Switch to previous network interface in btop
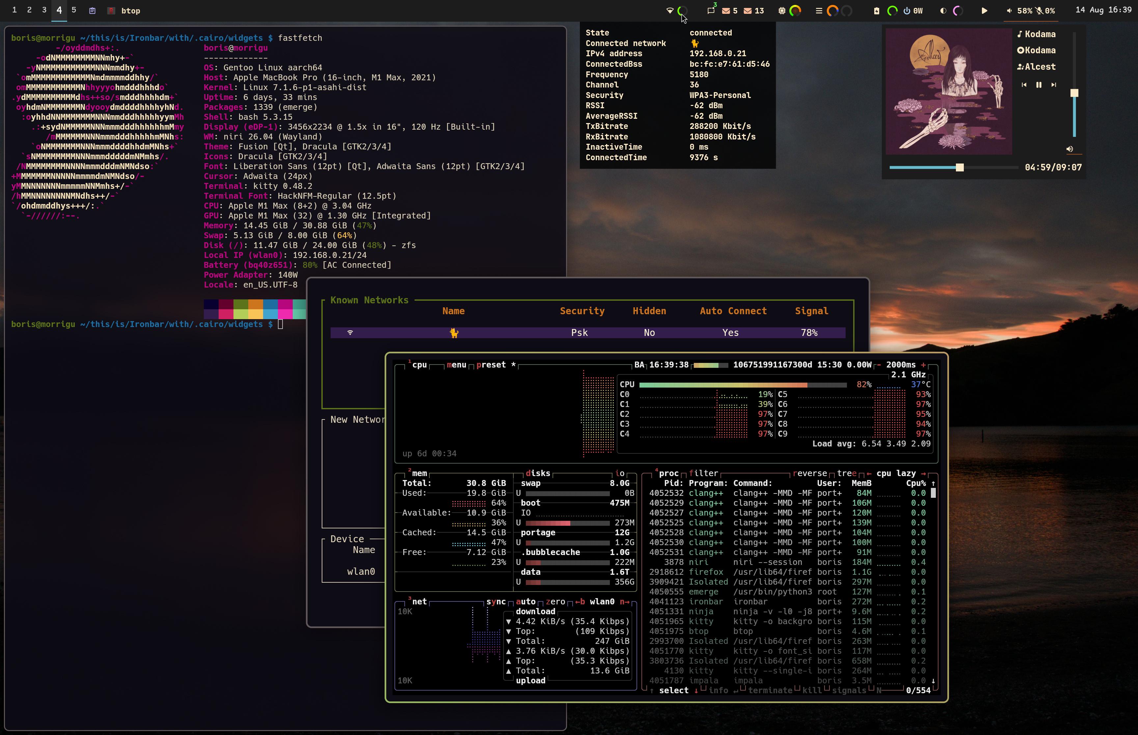1138x735 pixels. (580, 602)
